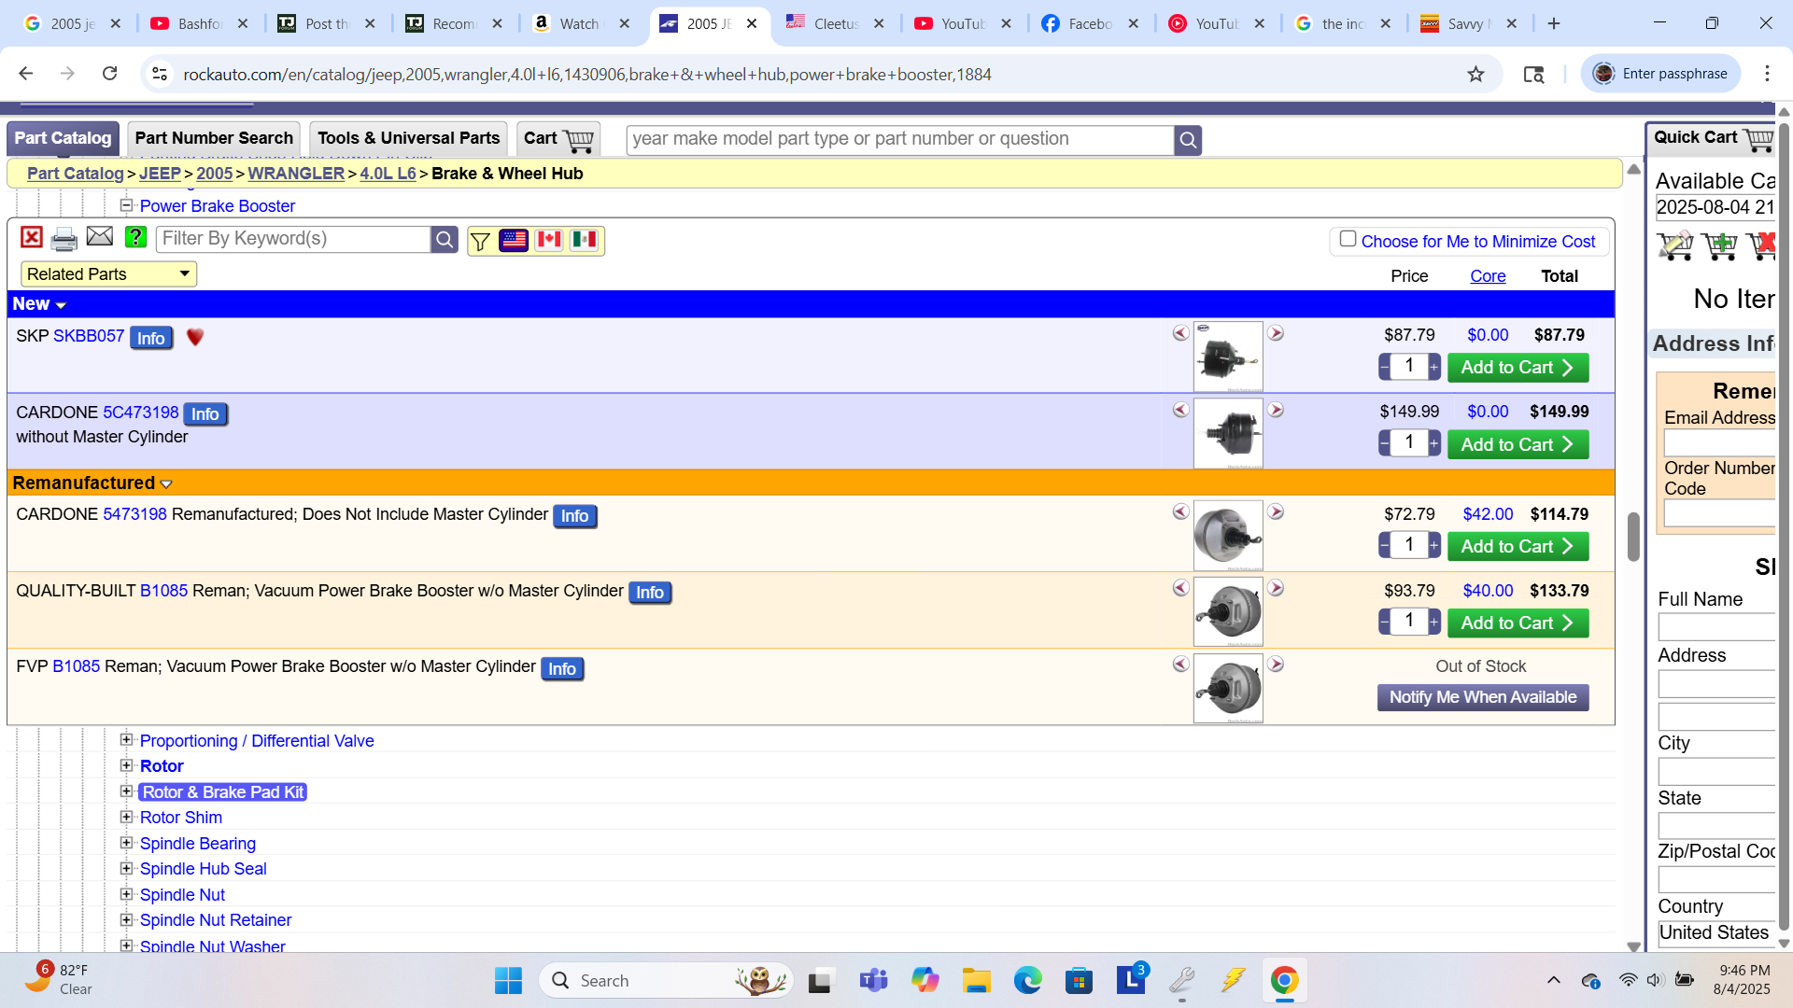Check Choose for Me to Minimize Cost
1793x1008 pixels.
[1348, 239]
